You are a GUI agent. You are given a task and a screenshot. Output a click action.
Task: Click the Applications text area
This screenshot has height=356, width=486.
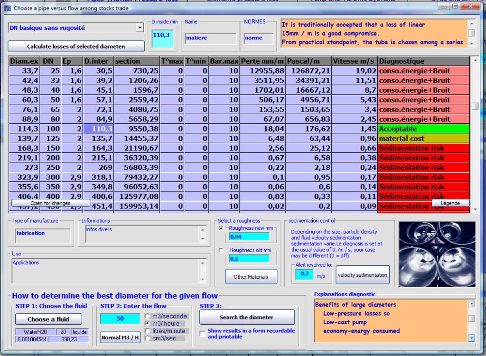[x=106, y=271]
